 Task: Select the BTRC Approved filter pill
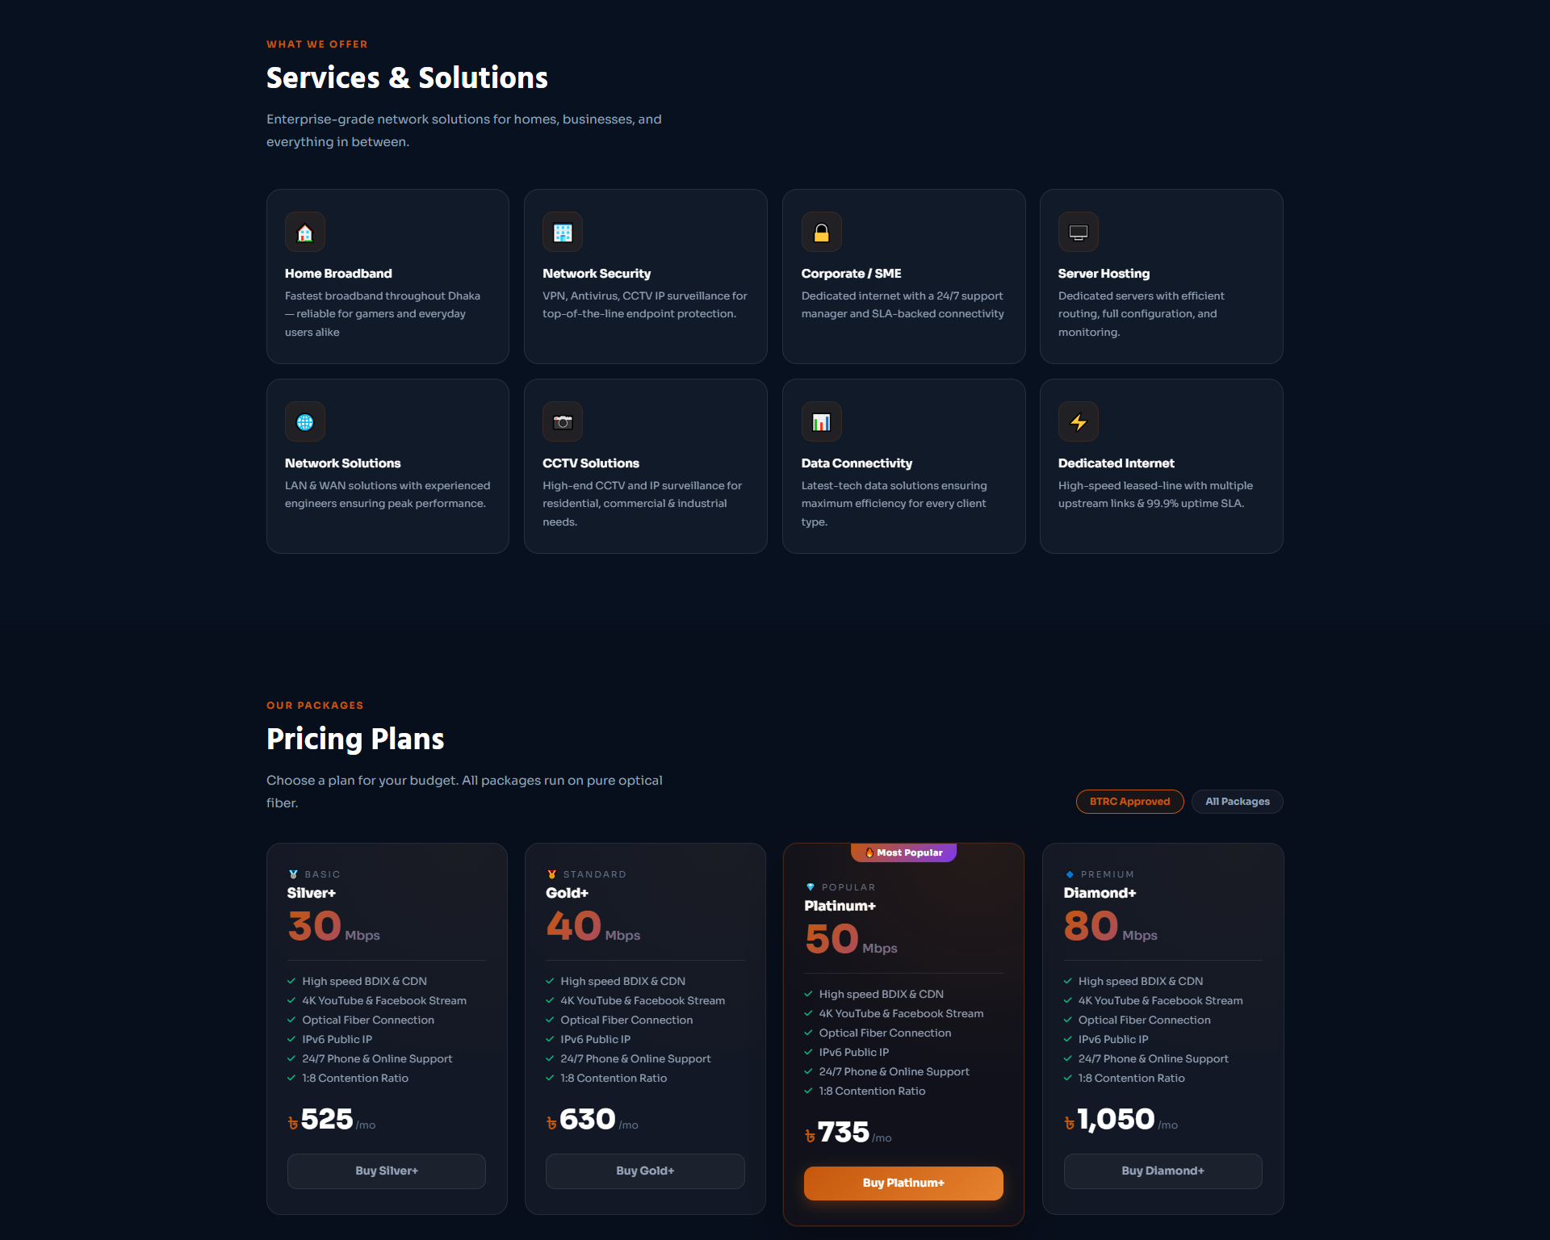pos(1129,802)
